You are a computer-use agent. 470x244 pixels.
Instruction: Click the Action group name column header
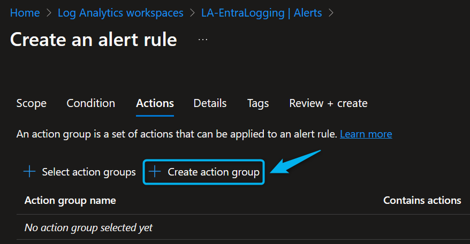tap(70, 200)
